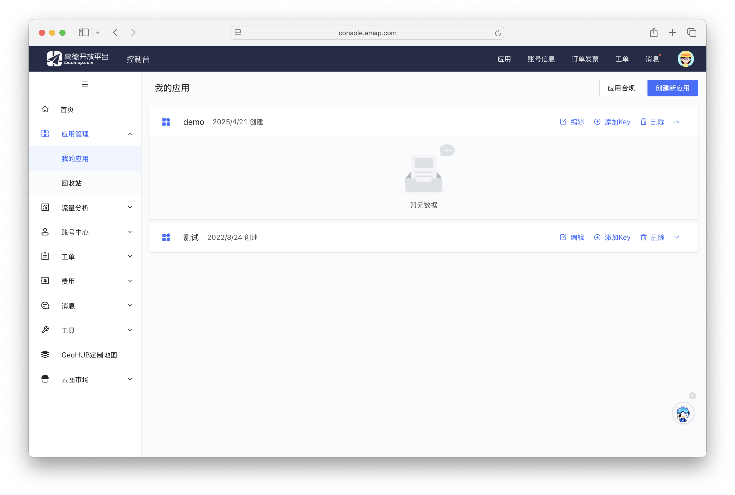Click the 创建新应用 button
This screenshot has width=735, height=495.
click(673, 88)
